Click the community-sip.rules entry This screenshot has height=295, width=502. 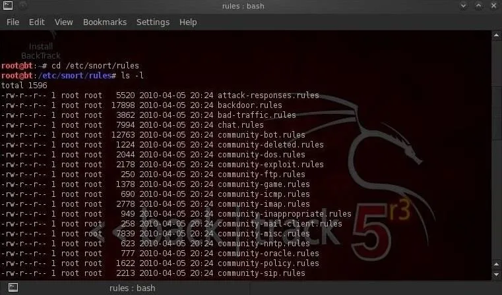(261, 273)
